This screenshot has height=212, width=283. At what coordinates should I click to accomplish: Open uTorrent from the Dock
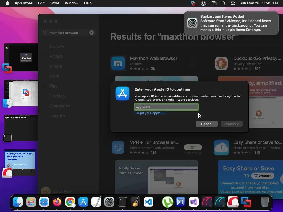pos(167,202)
